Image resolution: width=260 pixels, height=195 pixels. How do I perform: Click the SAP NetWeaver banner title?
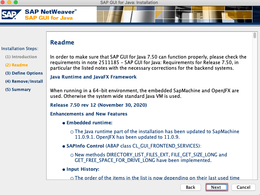click(51, 12)
